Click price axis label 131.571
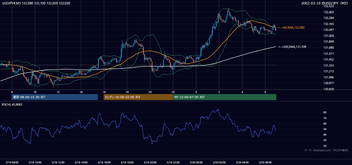 coord(329,54)
